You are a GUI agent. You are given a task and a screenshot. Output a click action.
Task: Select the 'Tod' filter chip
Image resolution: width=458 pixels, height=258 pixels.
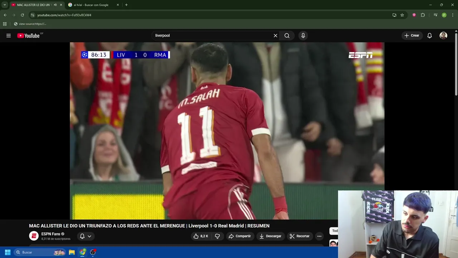tap(334, 231)
